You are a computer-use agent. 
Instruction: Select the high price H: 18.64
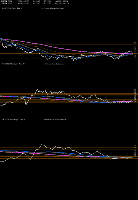(47, 1)
